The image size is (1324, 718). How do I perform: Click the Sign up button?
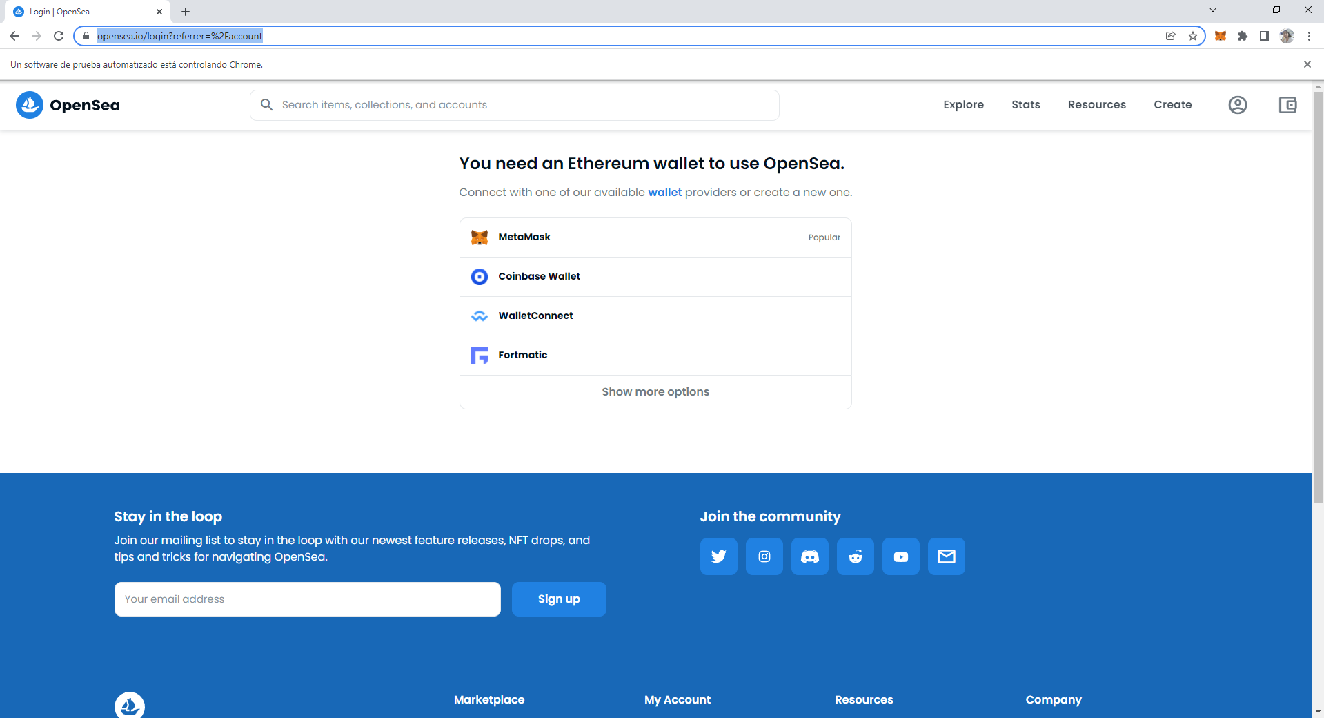(x=559, y=599)
